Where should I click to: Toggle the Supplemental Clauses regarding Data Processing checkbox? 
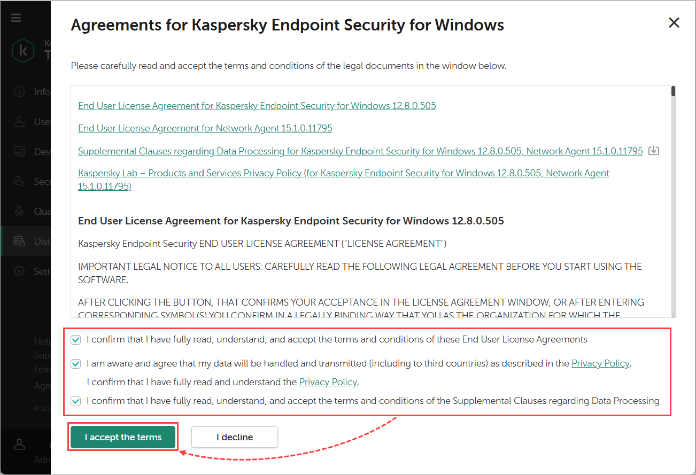76,401
